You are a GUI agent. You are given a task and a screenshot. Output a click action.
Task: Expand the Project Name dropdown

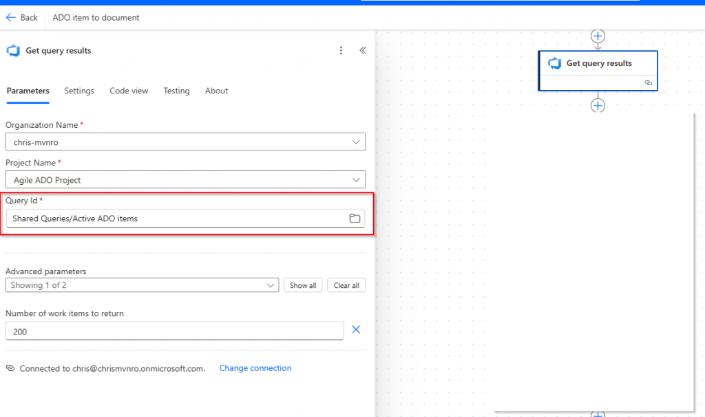click(185, 180)
